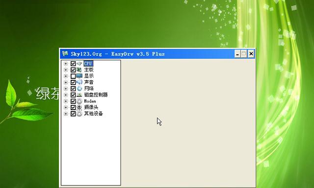Viewport: 314px width, 188px height.
Task: Select the 其他设备 tree item label
Action: [x=94, y=114]
